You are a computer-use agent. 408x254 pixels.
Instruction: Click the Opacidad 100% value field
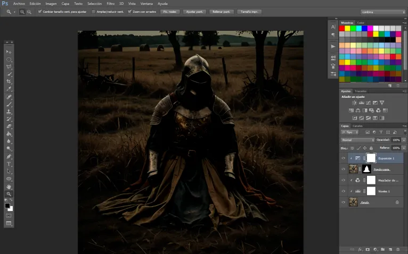tap(396, 140)
